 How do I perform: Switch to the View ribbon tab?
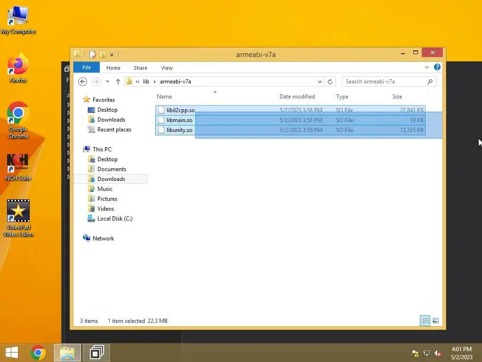[x=167, y=68]
